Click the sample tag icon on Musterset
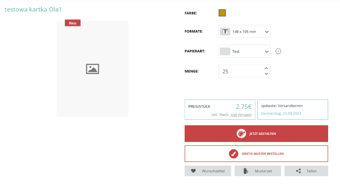 tap(246, 171)
